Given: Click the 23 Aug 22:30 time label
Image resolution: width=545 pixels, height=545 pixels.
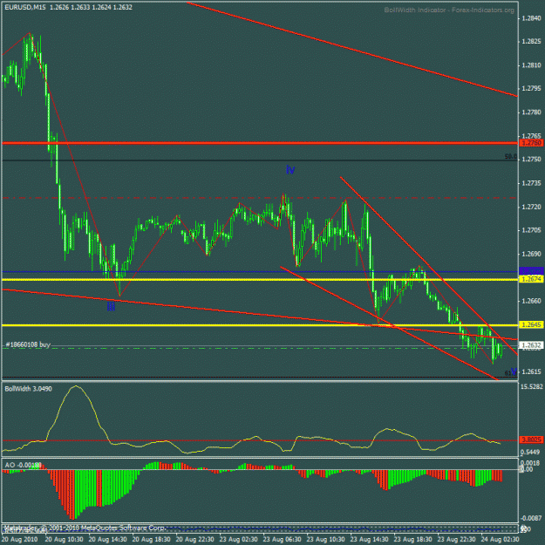Looking at the screenshot, I should [x=456, y=539].
